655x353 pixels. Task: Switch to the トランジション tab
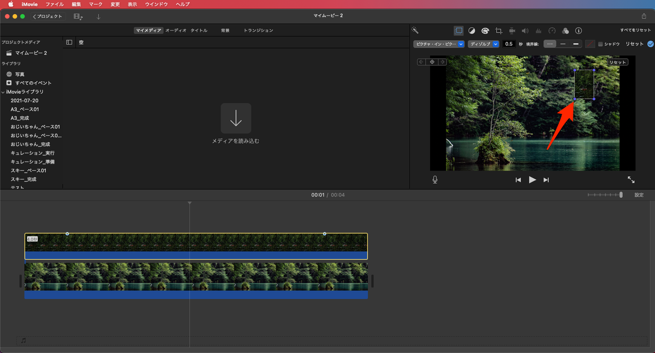pos(258,31)
